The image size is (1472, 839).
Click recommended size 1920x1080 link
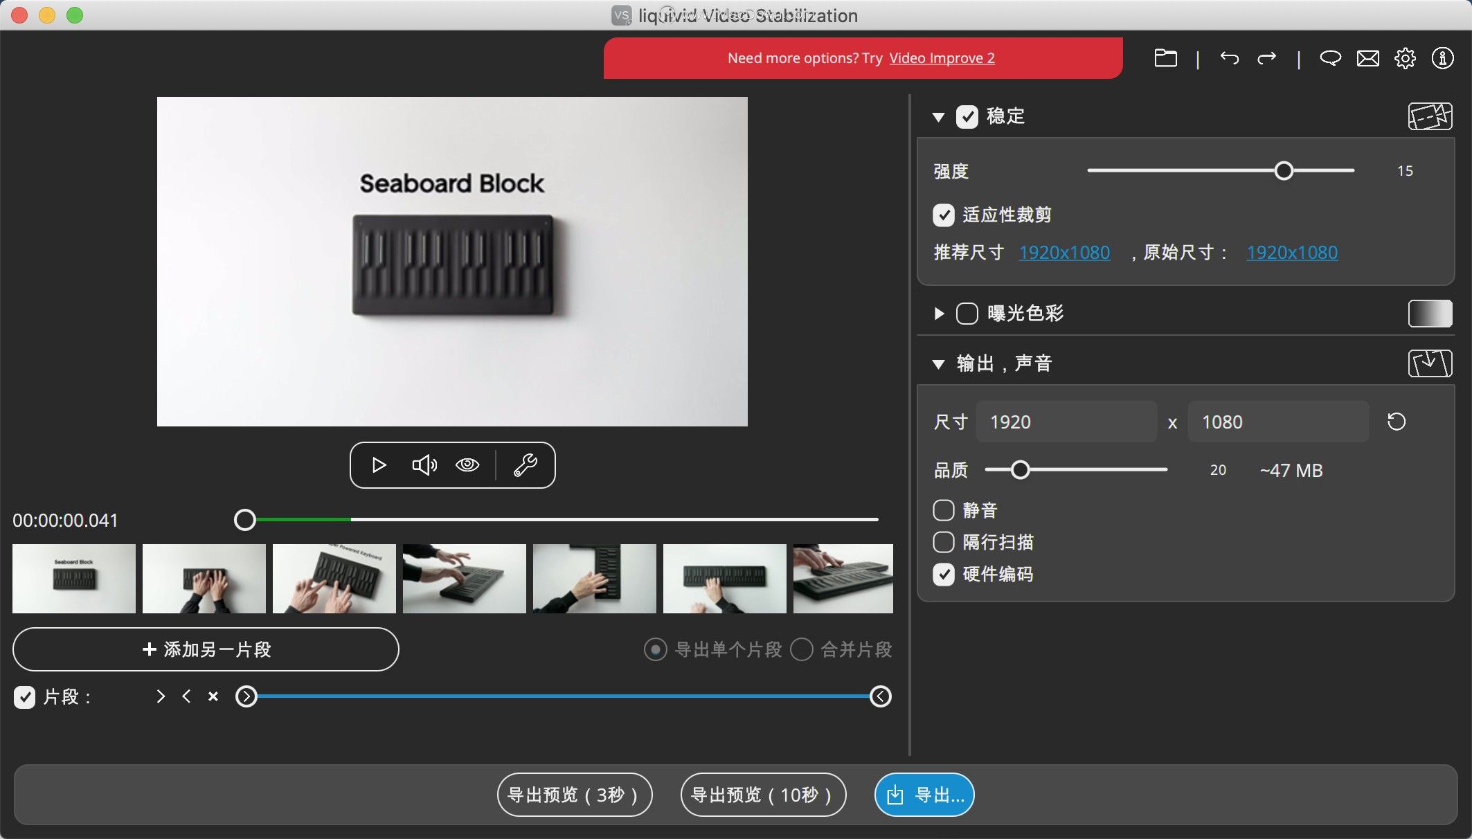1064,253
